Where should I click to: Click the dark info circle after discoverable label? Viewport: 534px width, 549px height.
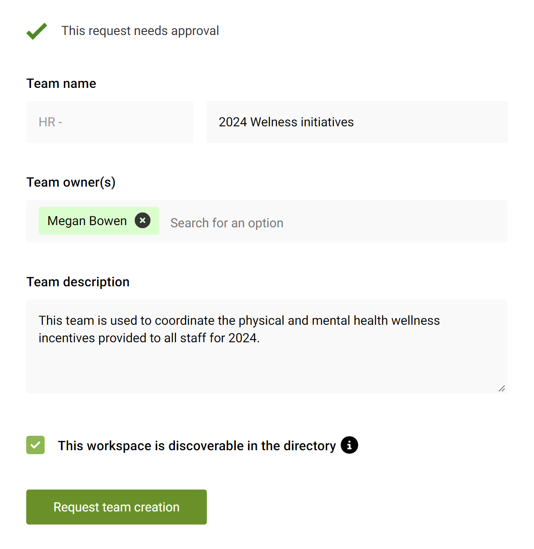(349, 445)
